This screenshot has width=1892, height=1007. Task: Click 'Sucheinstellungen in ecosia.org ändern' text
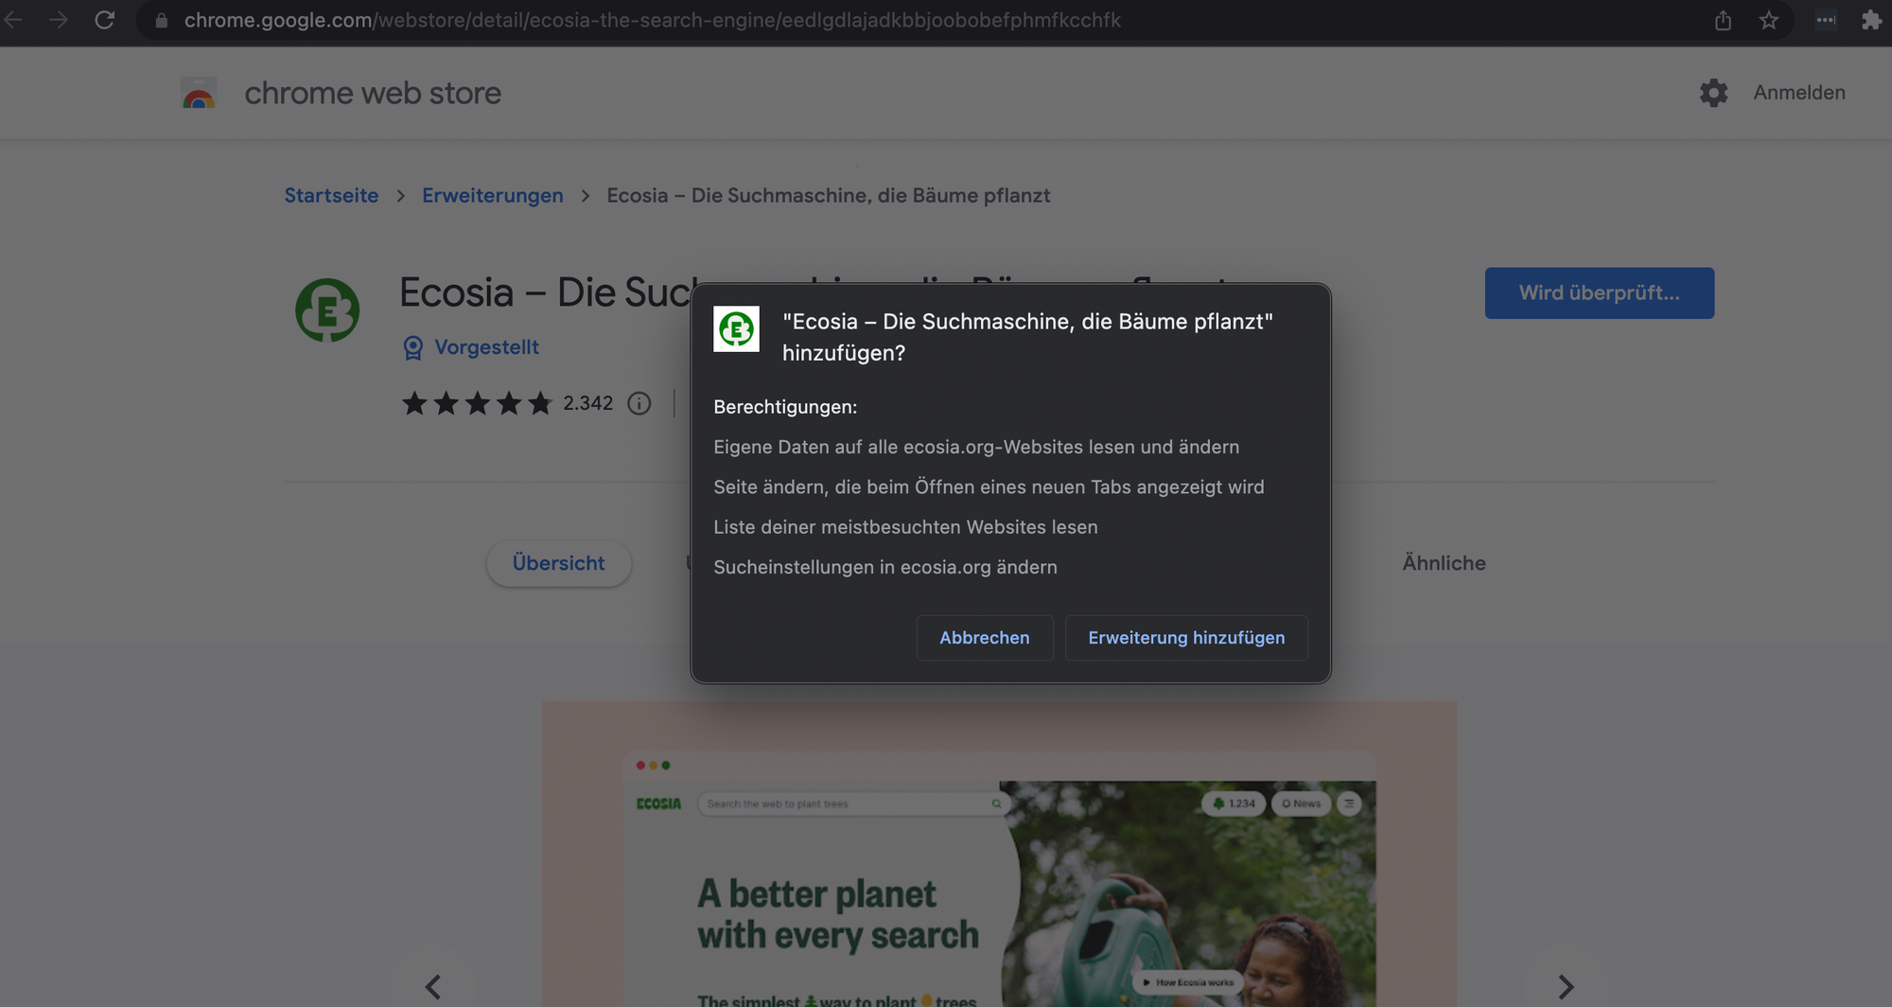point(885,567)
